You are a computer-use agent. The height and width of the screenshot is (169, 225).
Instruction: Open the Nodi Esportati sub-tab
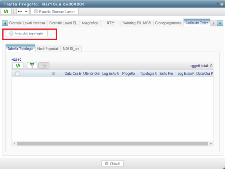[x=48, y=49]
